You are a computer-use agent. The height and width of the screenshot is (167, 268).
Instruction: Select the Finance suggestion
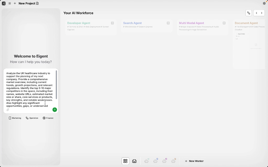pyautogui.click(x=48, y=118)
